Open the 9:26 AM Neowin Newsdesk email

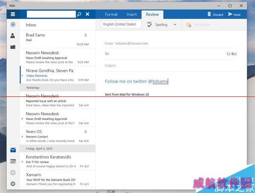57,57
